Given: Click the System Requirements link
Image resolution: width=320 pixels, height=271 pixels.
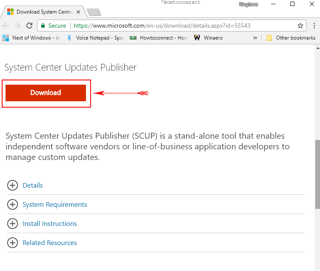Looking at the screenshot, I should 55,205.
